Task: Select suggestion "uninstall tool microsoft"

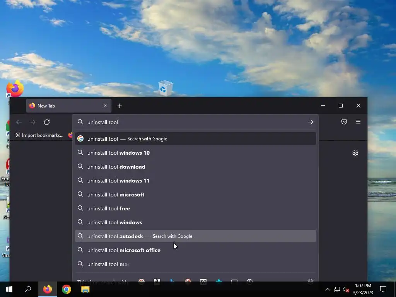Action: 195,195
